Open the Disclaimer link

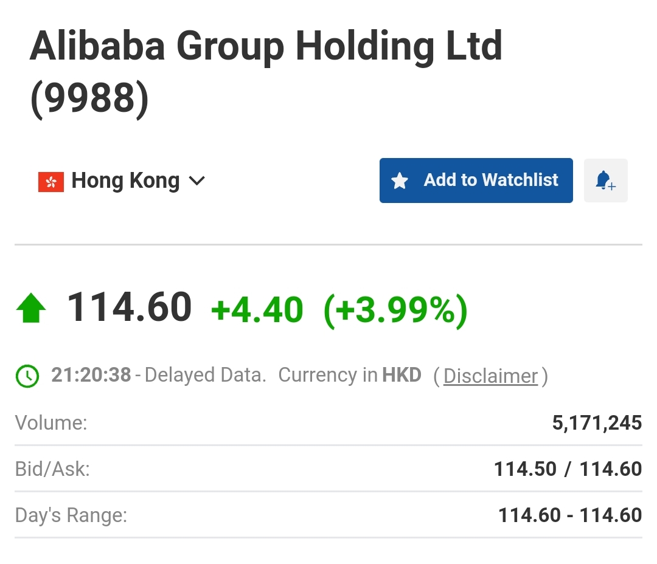point(491,376)
